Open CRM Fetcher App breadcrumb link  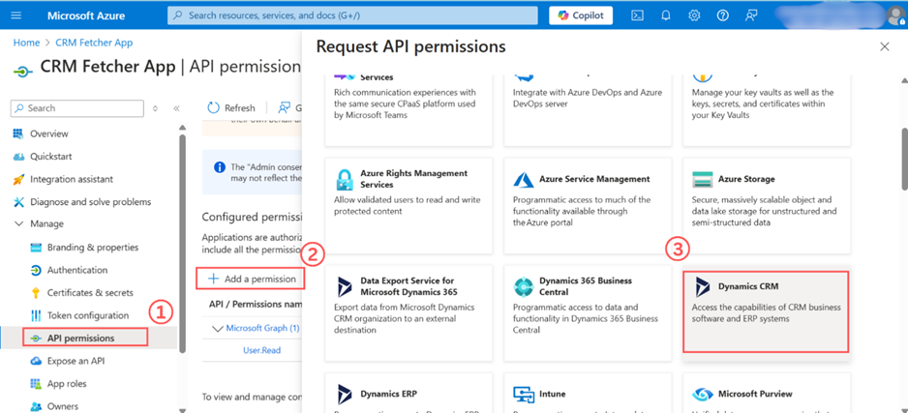pos(94,43)
